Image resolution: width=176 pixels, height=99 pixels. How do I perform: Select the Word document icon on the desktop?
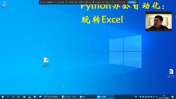pos(171,73)
